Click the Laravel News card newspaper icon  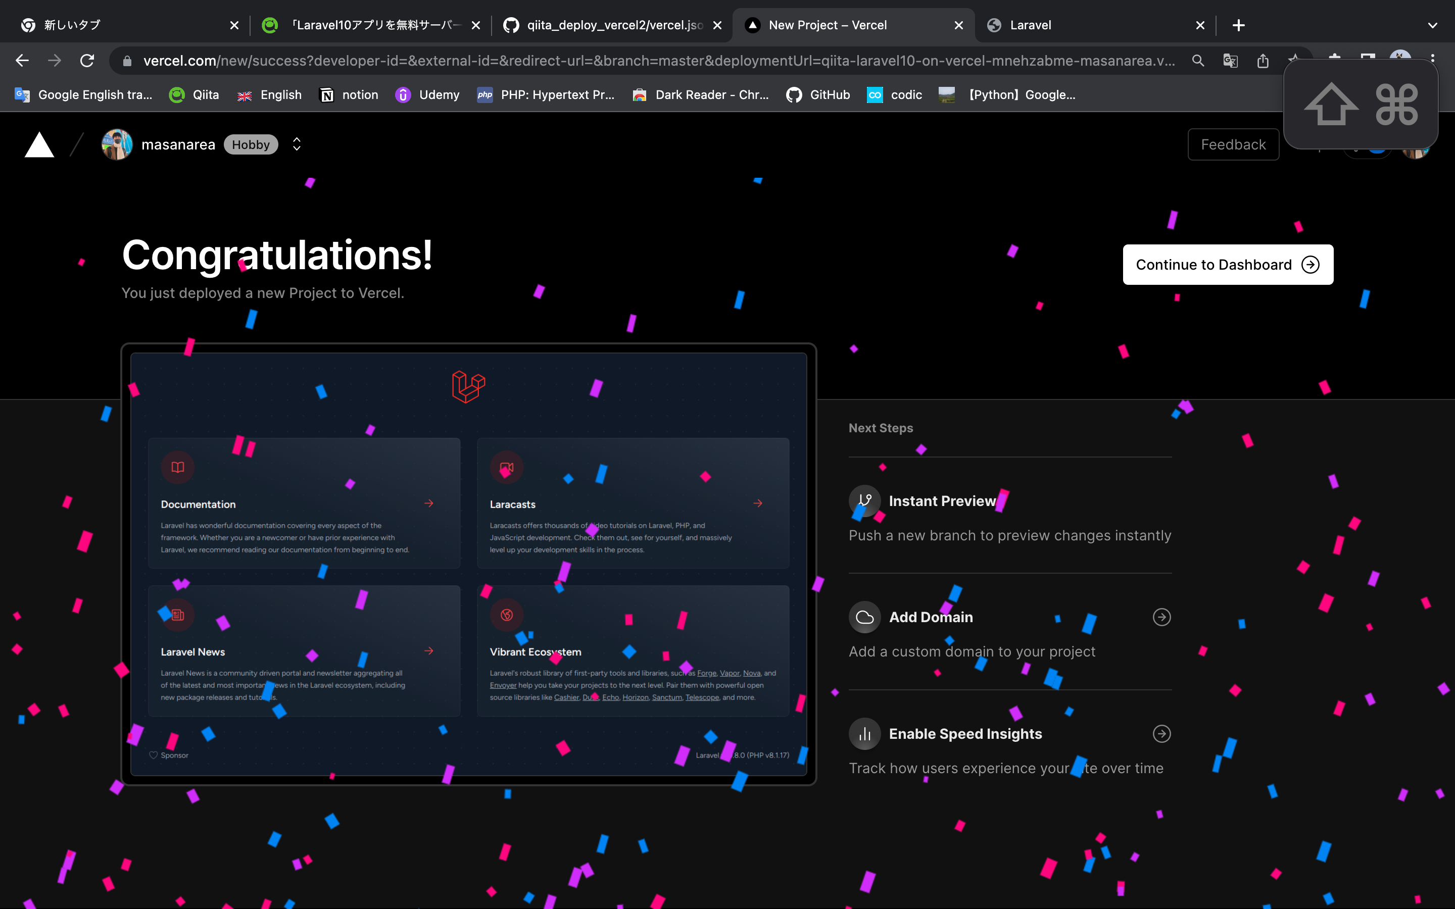[177, 615]
